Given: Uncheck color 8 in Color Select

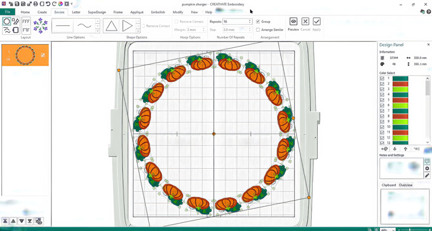Looking at the screenshot, I should (x=382, y=116).
